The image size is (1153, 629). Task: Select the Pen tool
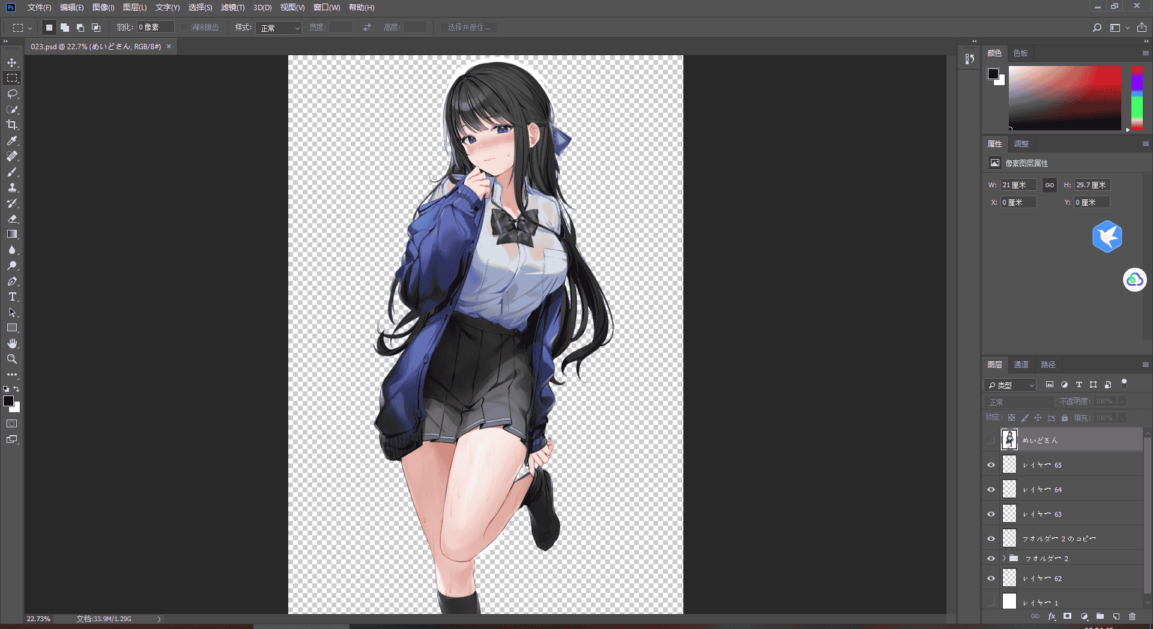coord(12,281)
